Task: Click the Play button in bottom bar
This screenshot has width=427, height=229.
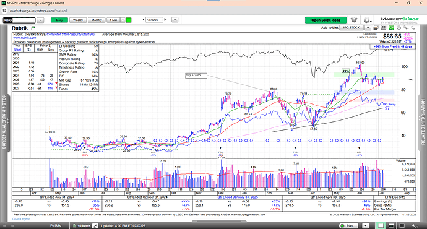Action: (x=349, y=226)
